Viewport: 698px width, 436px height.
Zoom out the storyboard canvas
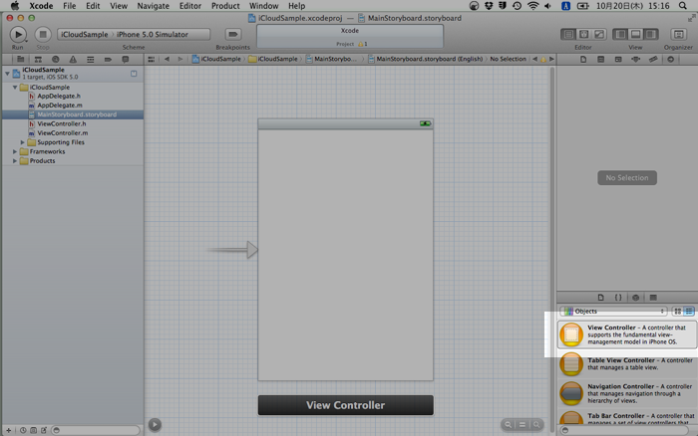coord(508,424)
